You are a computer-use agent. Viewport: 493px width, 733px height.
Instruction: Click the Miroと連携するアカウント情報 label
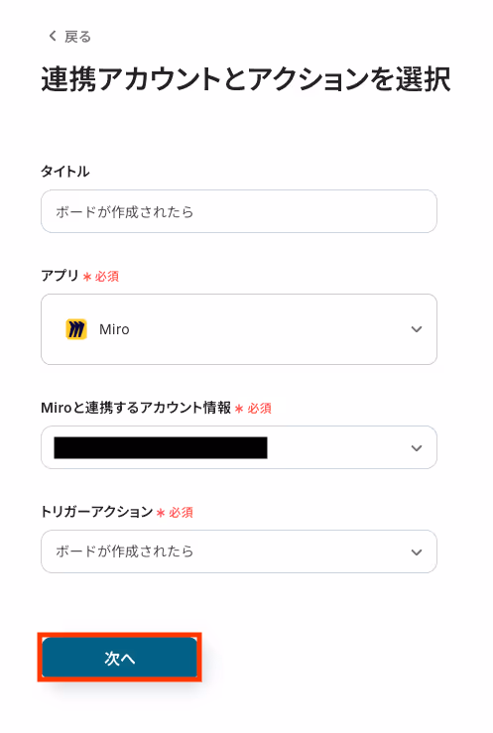pos(136,408)
